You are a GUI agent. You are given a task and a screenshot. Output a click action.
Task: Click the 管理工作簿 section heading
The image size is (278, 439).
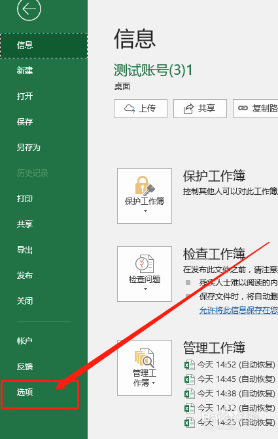pos(214,347)
